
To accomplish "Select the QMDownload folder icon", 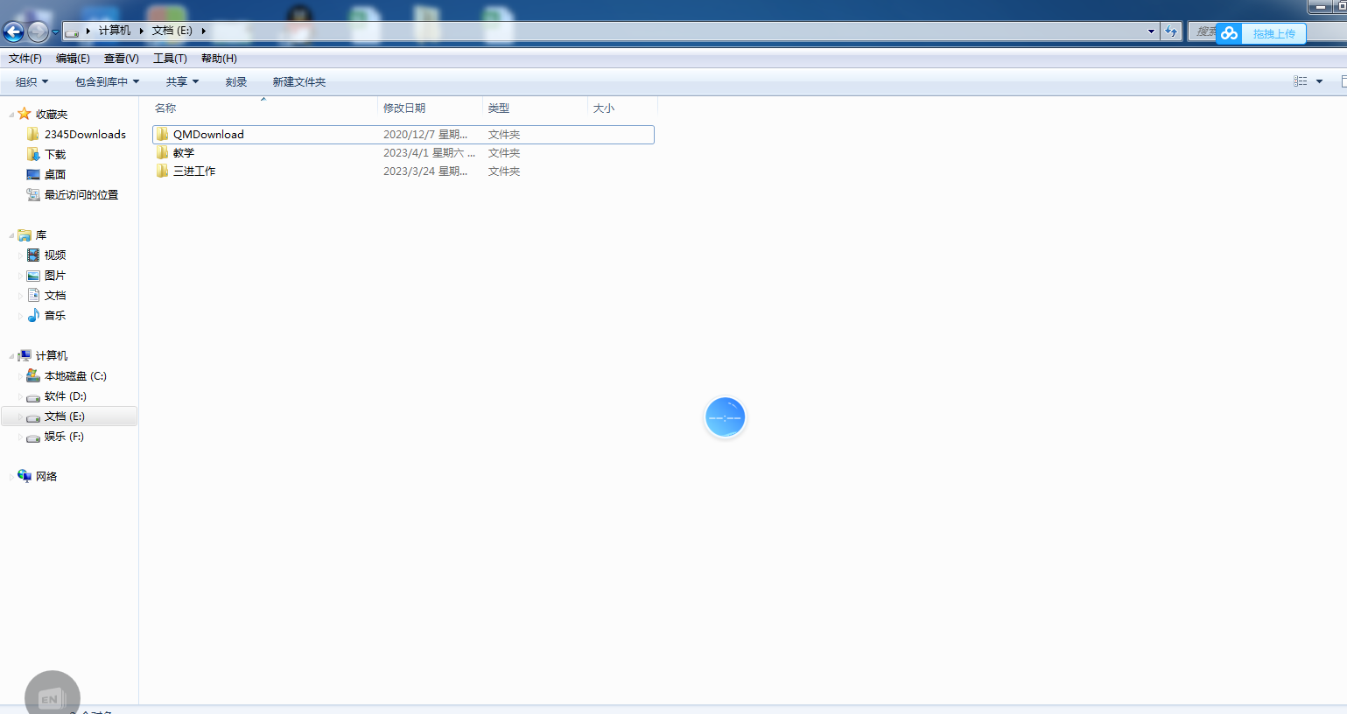I will 162,134.
